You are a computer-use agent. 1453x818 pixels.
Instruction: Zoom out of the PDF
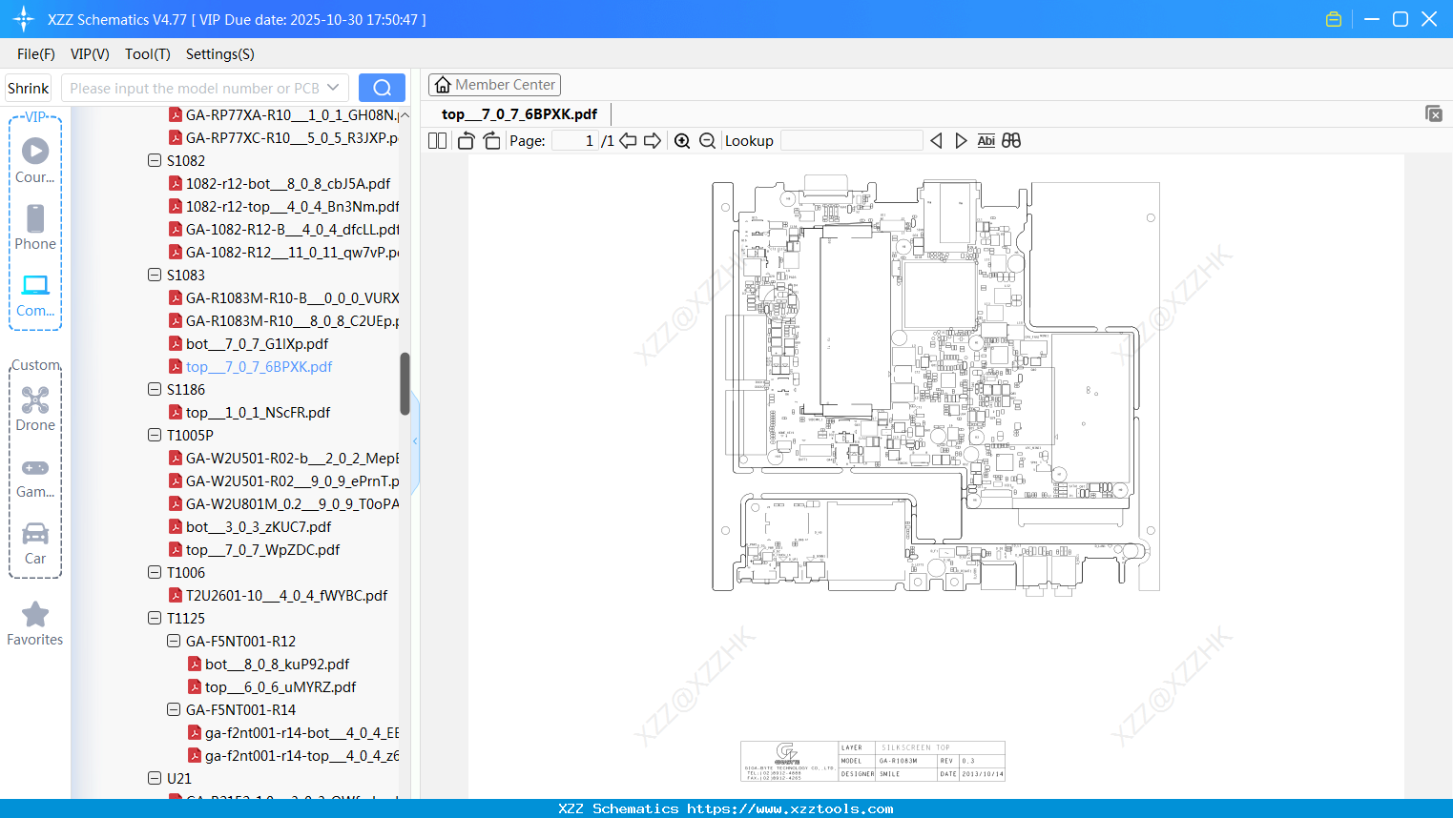coord(707,141)
